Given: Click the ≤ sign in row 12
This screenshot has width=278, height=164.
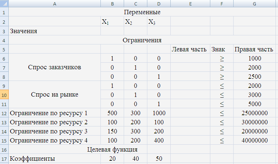Looking at the screenshot, I should 222,113.
